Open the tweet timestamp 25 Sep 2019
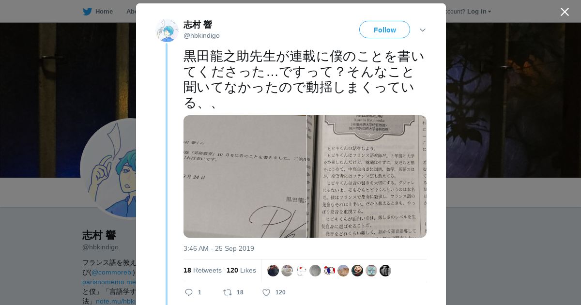This screenshot has height=305, width=581. tap(219, 248)
